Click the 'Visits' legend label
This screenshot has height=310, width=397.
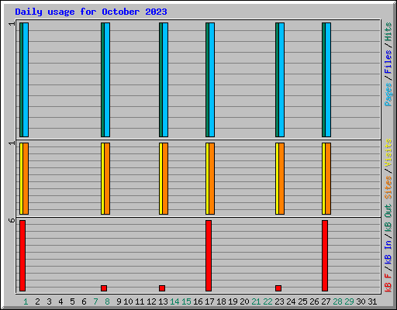[388, 153]
